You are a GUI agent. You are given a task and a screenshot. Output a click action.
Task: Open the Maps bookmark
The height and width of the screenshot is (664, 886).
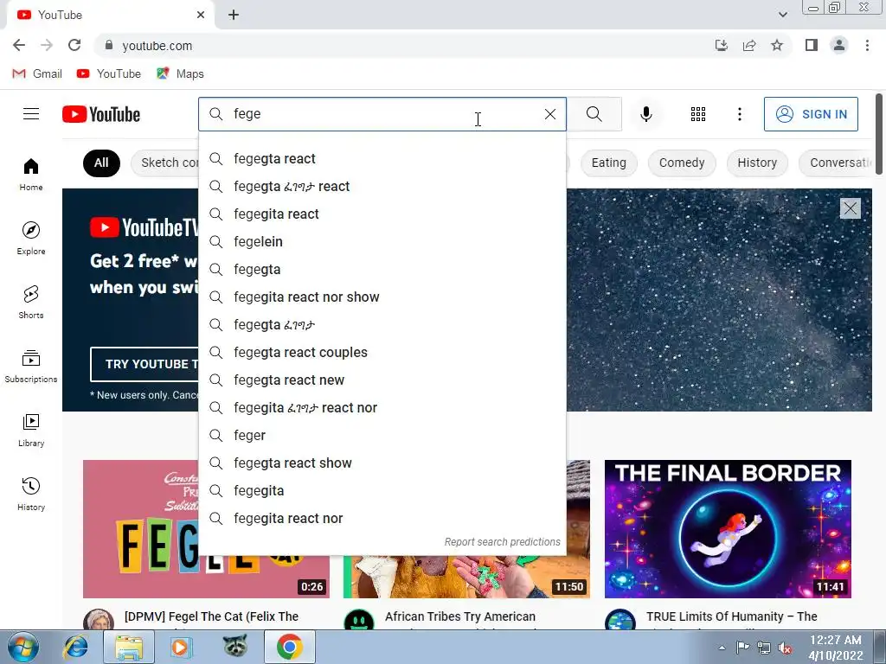click(x=180, y=74)
